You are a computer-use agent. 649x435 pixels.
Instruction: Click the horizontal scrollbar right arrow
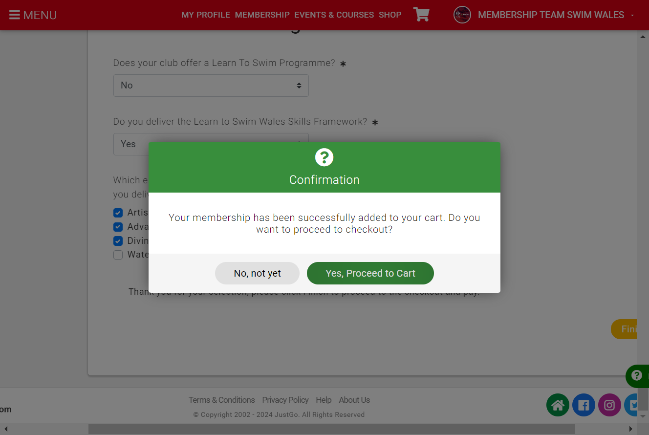pos(631,429)
